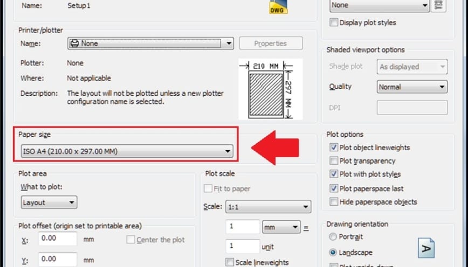Click the 'Not applicable' Where value

tap(89, 78)
